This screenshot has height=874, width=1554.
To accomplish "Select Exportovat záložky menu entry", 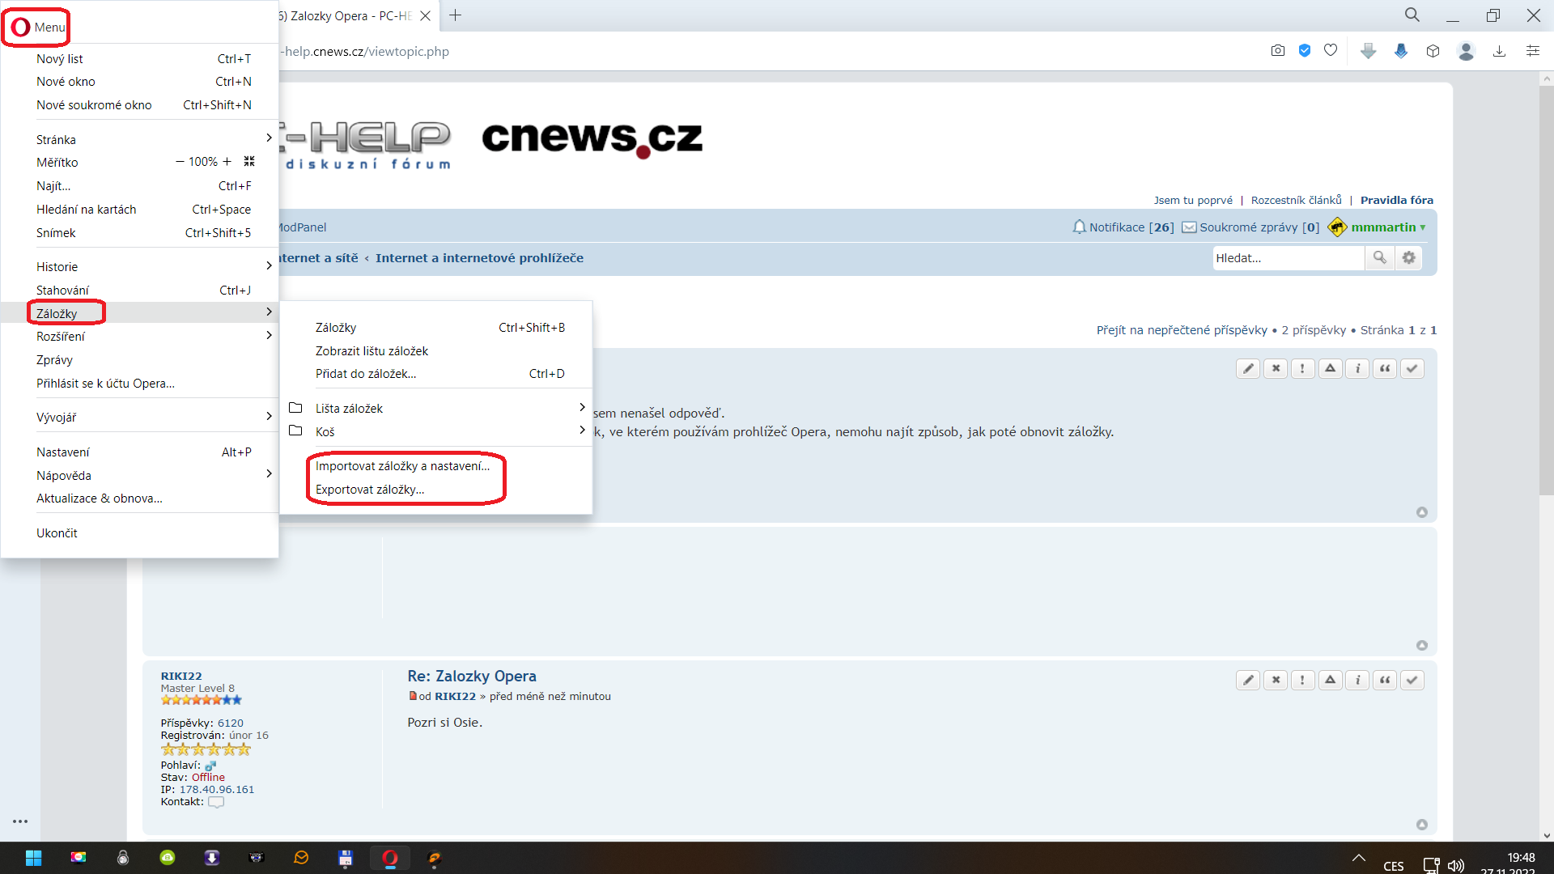I will tap(370, 490).
